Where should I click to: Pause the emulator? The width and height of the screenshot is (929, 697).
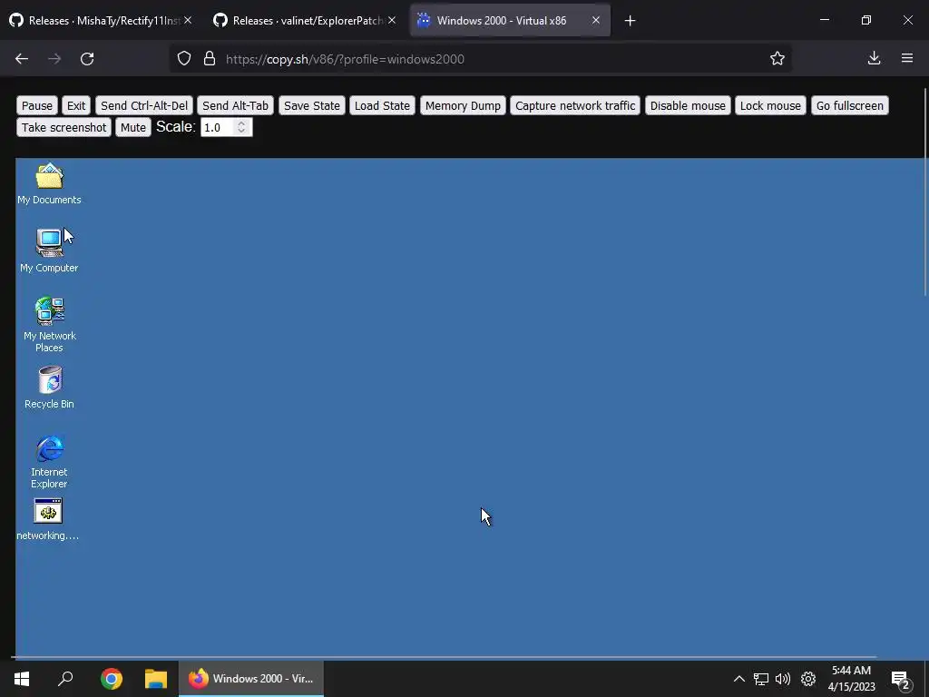coord(36,105)
